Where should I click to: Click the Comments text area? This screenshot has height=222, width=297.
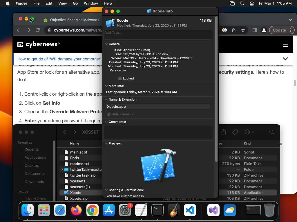(x=158, y=132)
